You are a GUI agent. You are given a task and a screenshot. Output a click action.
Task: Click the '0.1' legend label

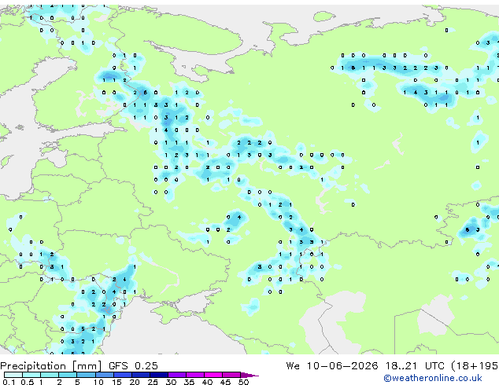coord(9,382)
